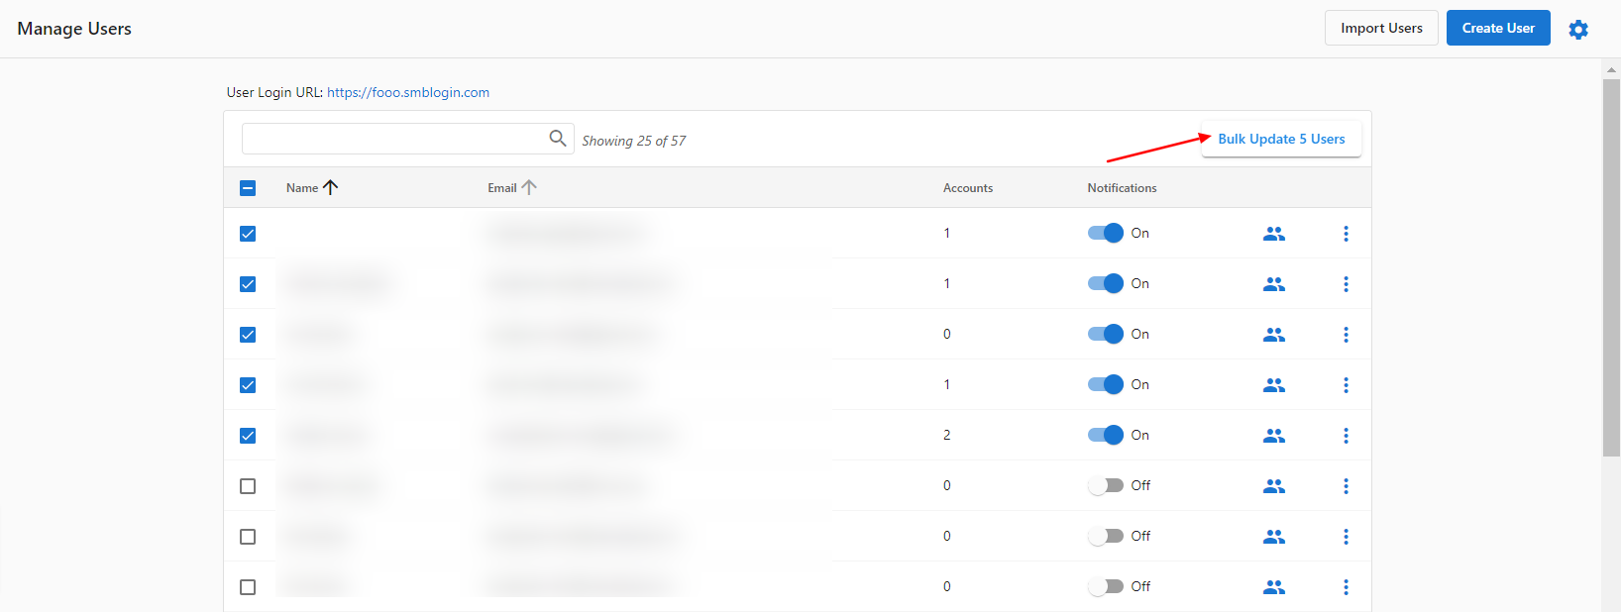Open people icon in third user row
1621x612 pixels.
click(x=1274, y=335)
